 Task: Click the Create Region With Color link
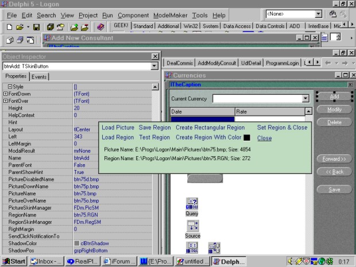point(208,137)
